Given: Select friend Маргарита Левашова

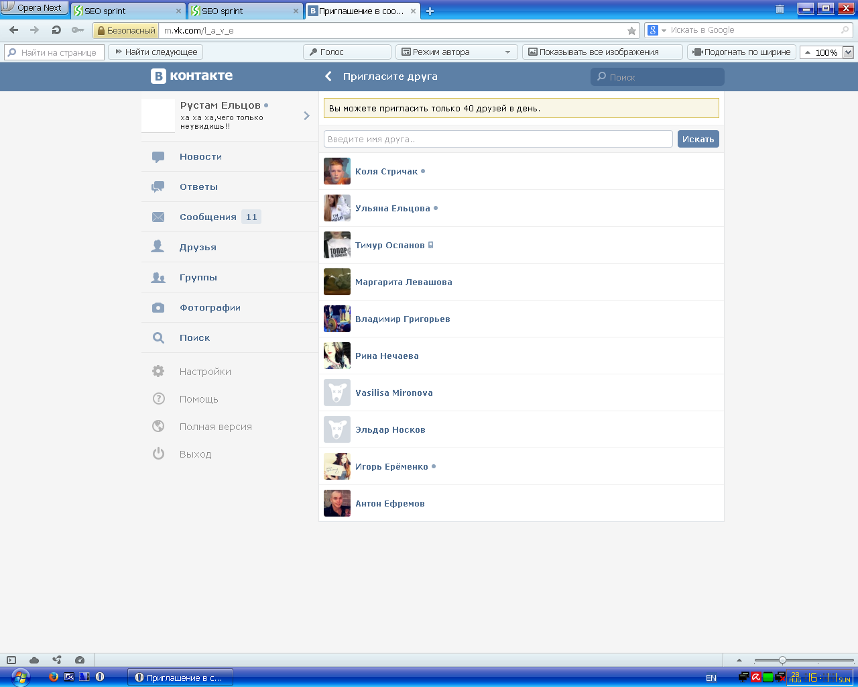Looking at the screenshot, I should tap(404, 282).
